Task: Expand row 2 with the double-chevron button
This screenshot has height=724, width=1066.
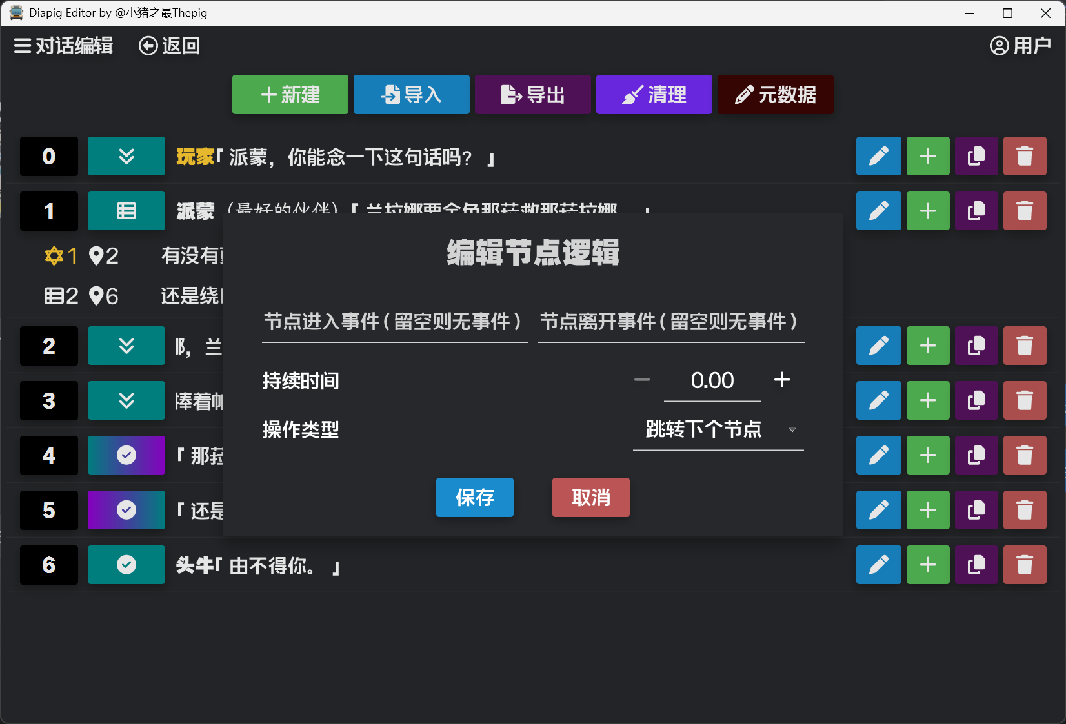Action: tap(126, 346)
